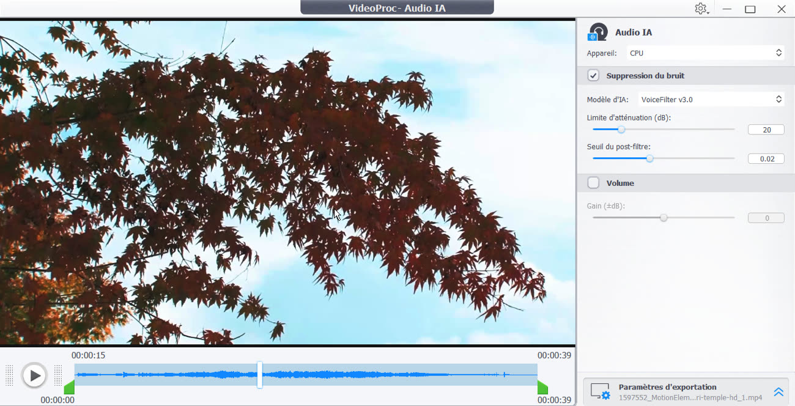Click the grip dots left of Play

(x=9, y=375)
